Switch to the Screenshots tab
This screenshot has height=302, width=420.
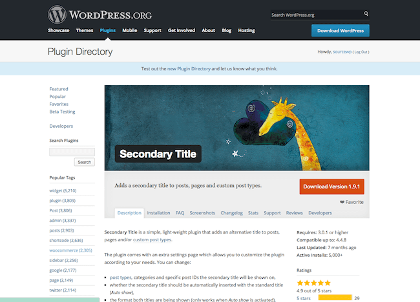click(202, 213)
